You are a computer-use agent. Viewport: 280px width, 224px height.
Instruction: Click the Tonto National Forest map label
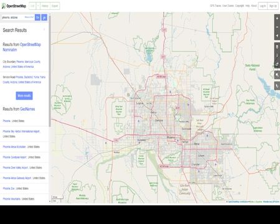click(252, 67)
